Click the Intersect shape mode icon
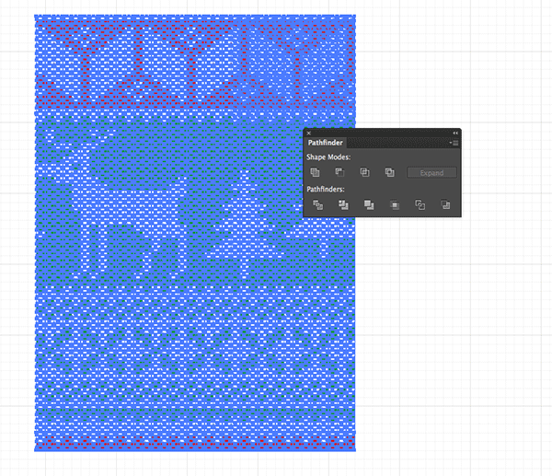 [x=364, y=172]
